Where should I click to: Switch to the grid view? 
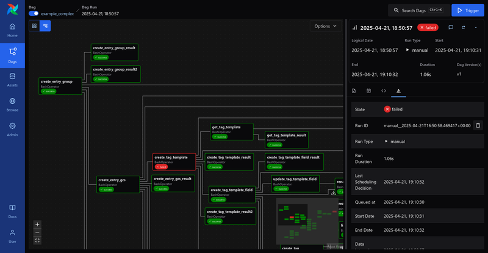(35, 26)
